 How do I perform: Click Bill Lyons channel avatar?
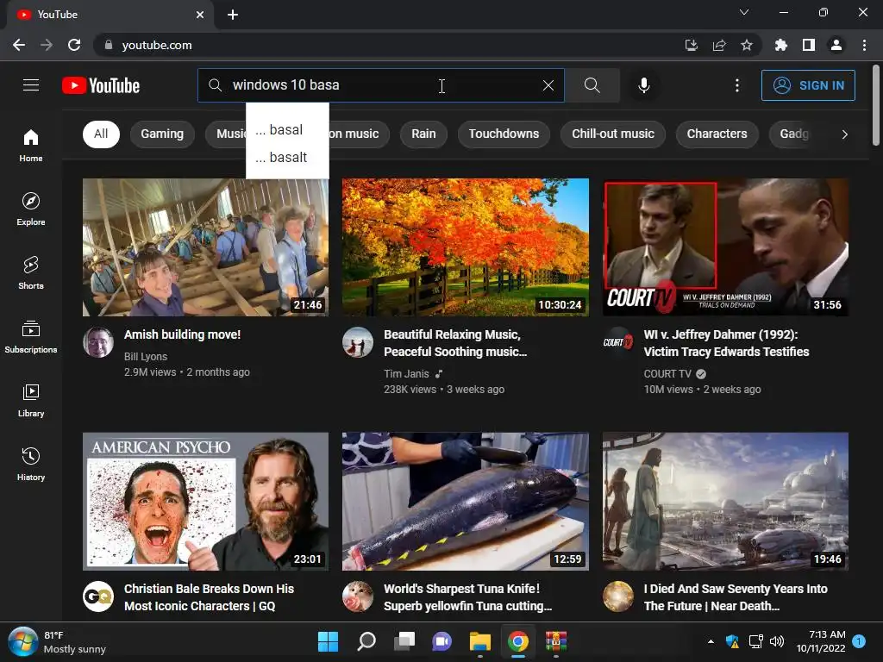[98, 342]
